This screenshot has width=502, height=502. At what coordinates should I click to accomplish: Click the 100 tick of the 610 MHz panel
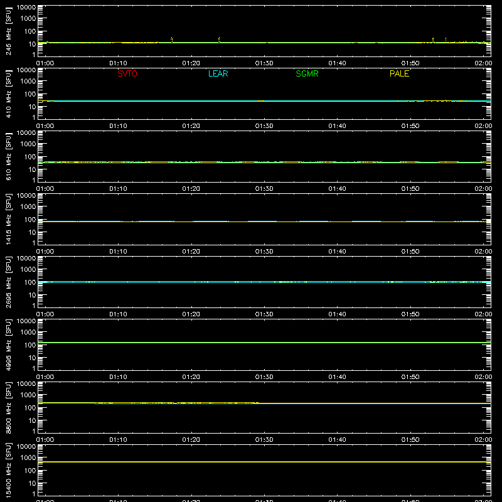pos(30,157)
